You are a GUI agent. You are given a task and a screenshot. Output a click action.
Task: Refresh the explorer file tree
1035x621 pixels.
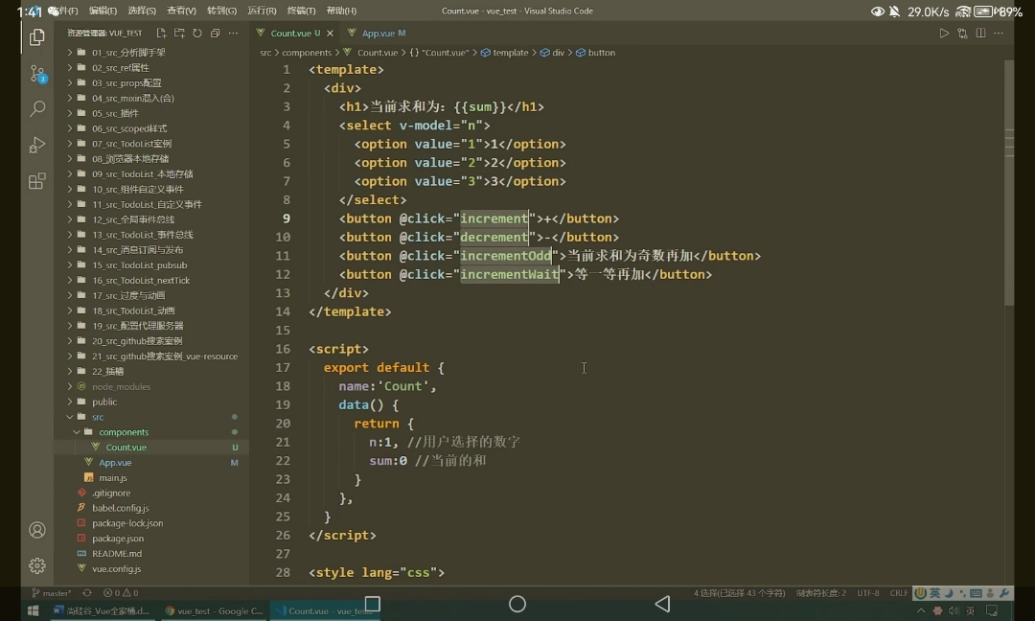click(196, 33)
